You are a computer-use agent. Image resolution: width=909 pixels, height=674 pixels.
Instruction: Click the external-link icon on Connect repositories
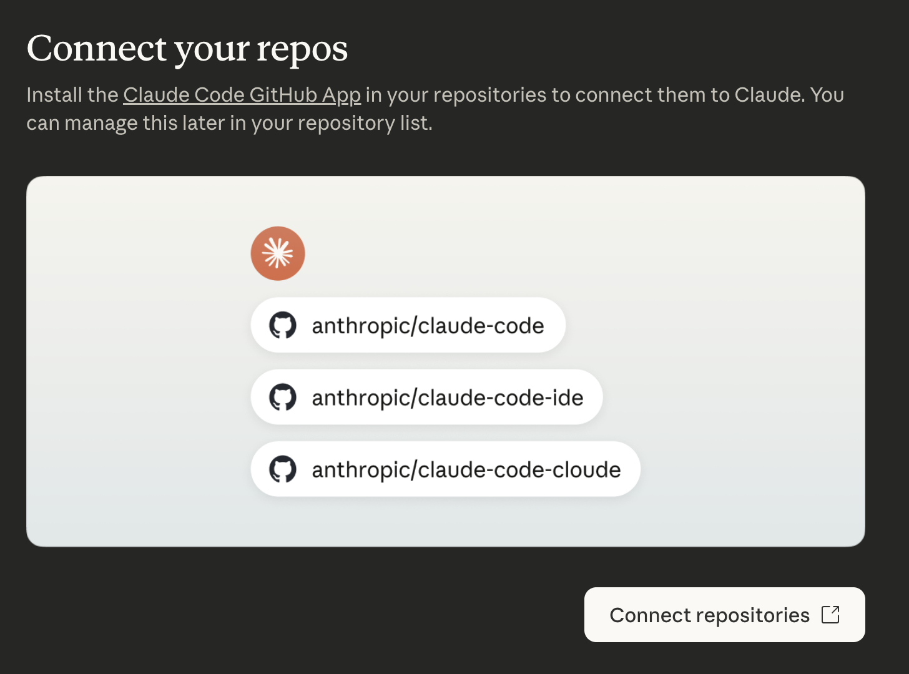pyautogui.click(x=830, y=615)
